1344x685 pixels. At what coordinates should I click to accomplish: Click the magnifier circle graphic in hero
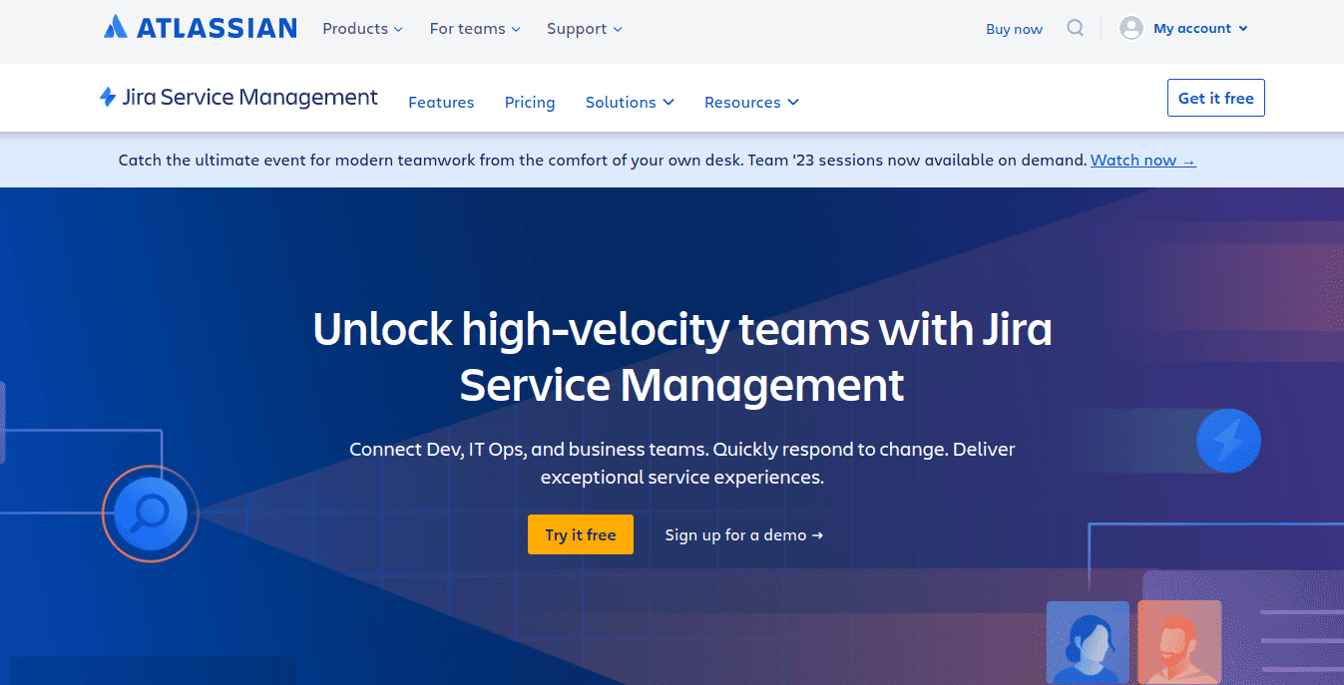[151, 514]
